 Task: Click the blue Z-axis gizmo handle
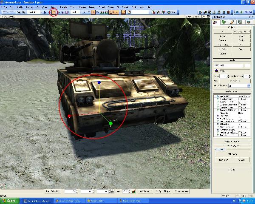(x=99, y=83)
